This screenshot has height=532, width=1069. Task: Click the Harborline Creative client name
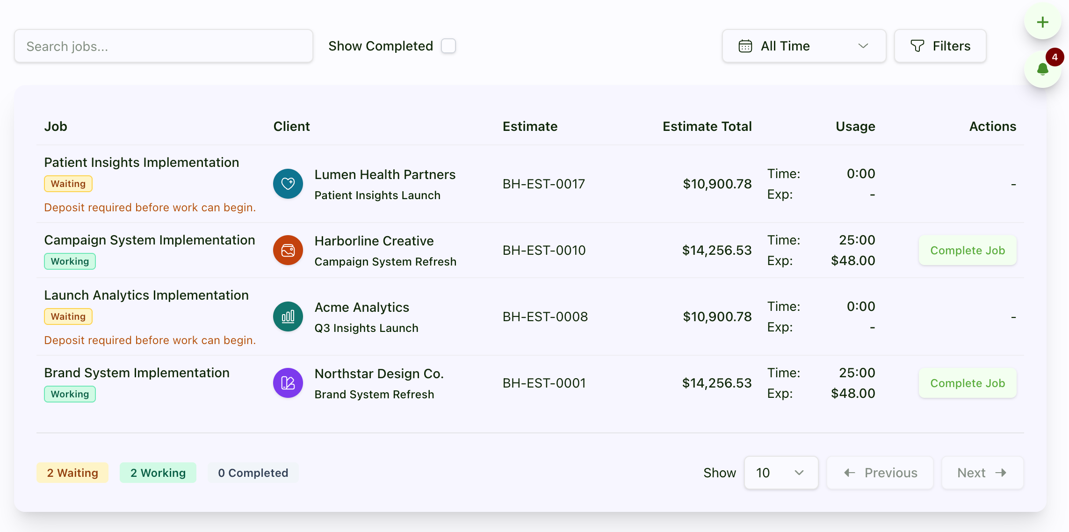374,241
